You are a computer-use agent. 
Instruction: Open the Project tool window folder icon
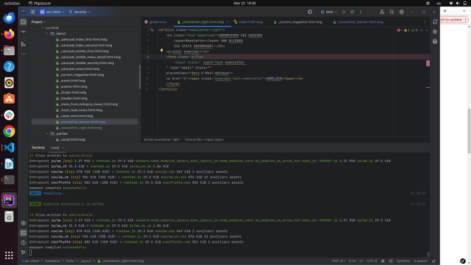tap(23, 22)
